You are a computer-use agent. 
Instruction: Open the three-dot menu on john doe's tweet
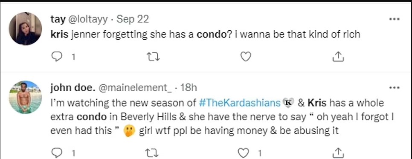coord(394,88)
